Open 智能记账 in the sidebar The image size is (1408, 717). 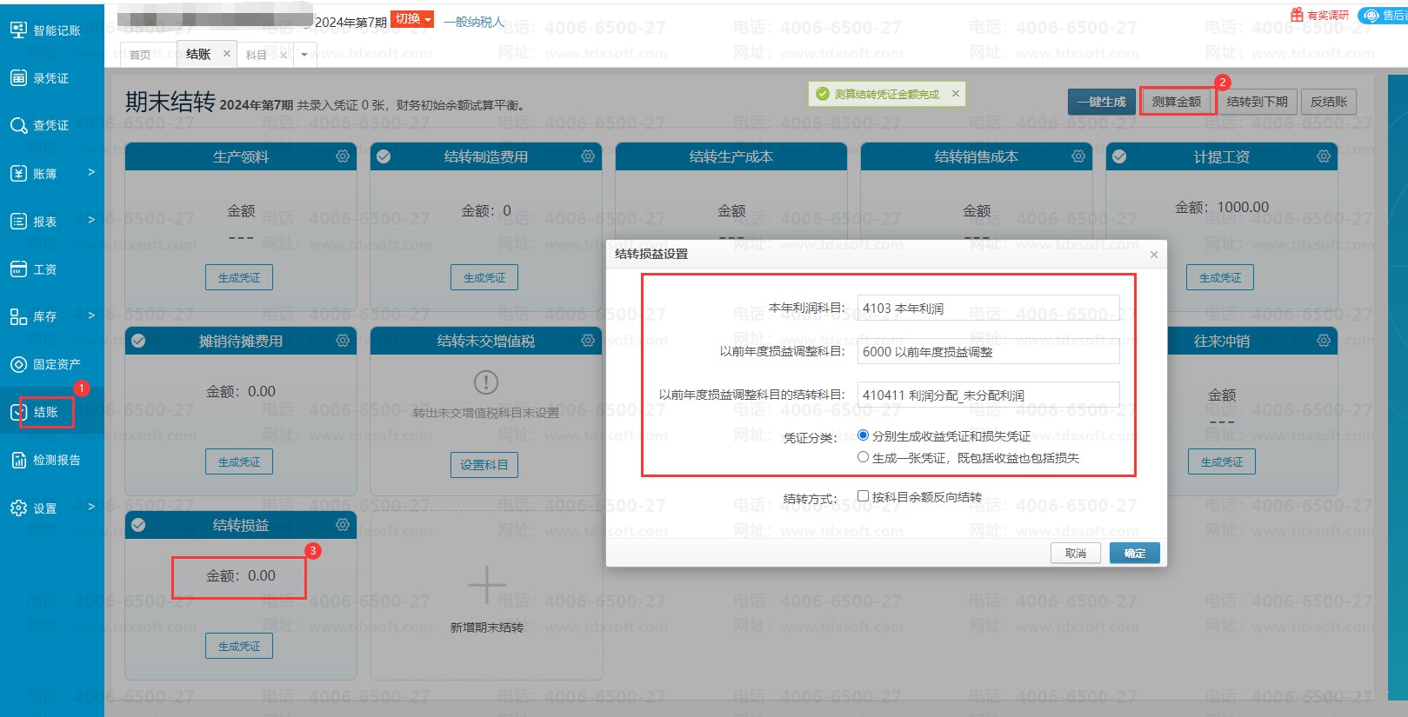pyautogui.click(x=47, y=30)
